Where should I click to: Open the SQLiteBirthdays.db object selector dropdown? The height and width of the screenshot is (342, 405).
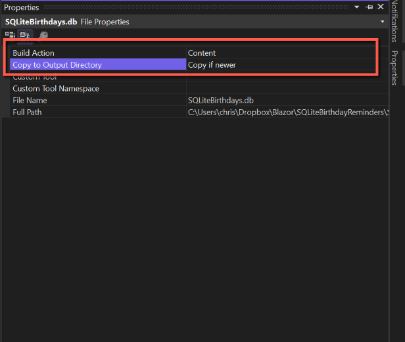click(380, 22)
